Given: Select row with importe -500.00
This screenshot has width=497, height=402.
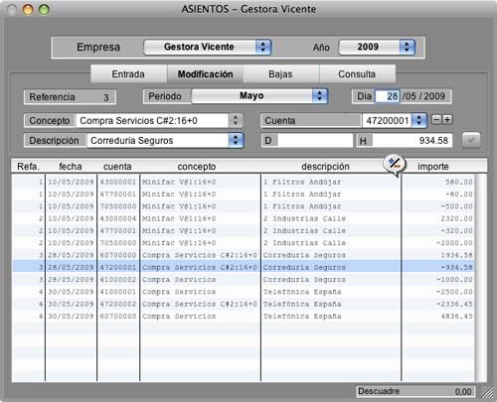Looking at the screenshot, I should (x=244, y=206).
